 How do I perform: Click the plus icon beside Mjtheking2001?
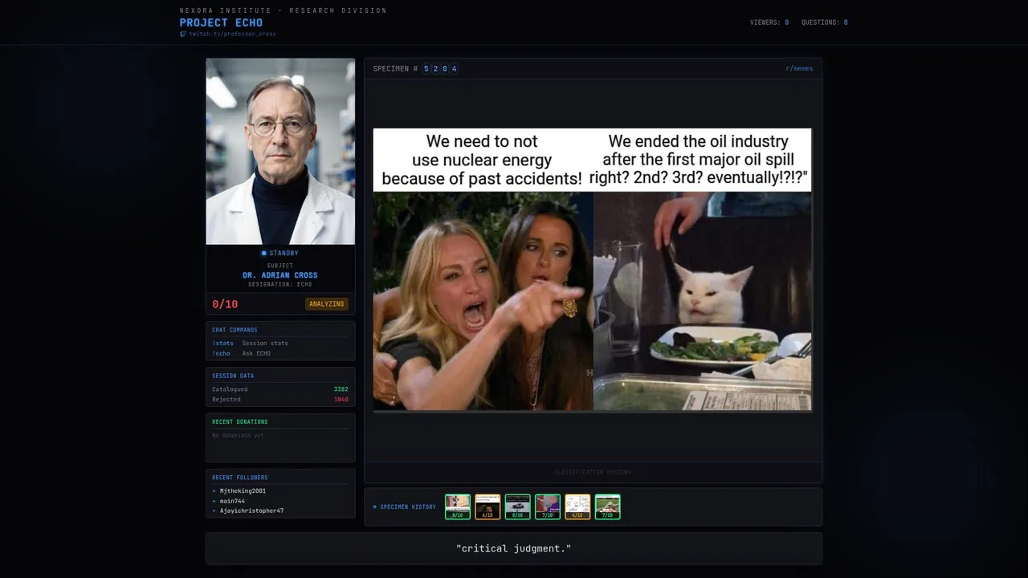pyautogui.click(x=214, y=490)
